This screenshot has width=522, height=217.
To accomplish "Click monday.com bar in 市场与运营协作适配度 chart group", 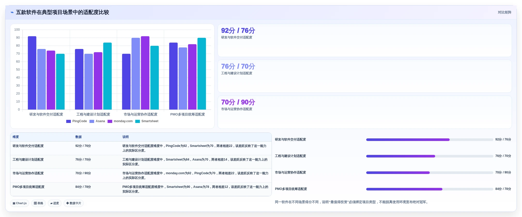I will [145, 73].
